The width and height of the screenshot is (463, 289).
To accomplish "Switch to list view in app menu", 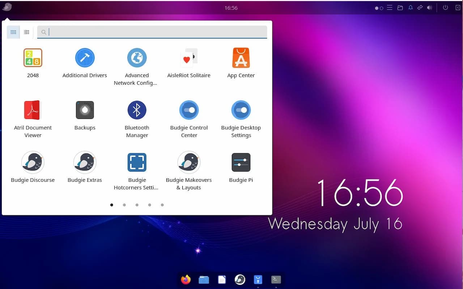I will pyautogui.click(x=26, y=32).
